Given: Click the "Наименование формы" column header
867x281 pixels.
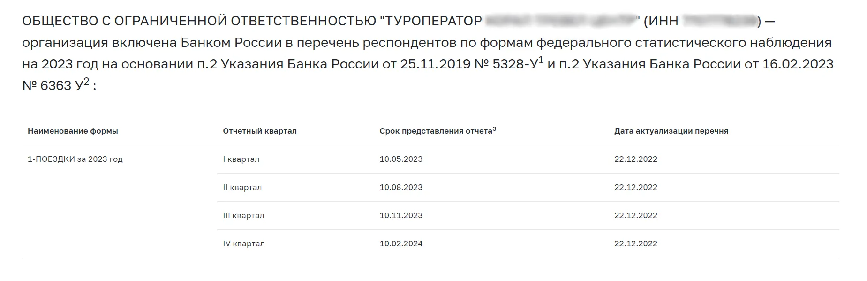Looking at the screenshot, I should [73, 131].
